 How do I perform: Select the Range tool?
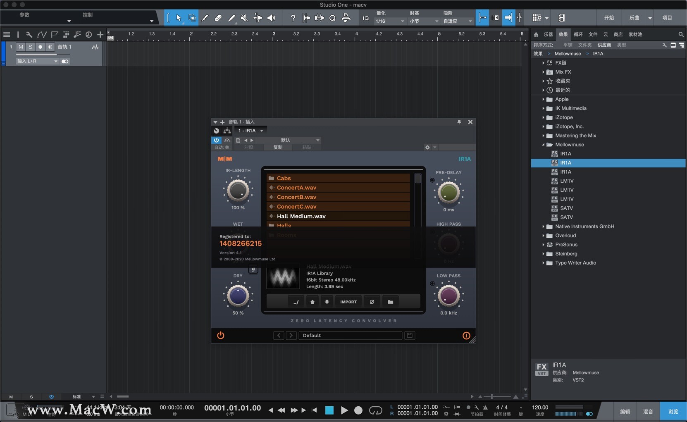(x=192, y=18)
